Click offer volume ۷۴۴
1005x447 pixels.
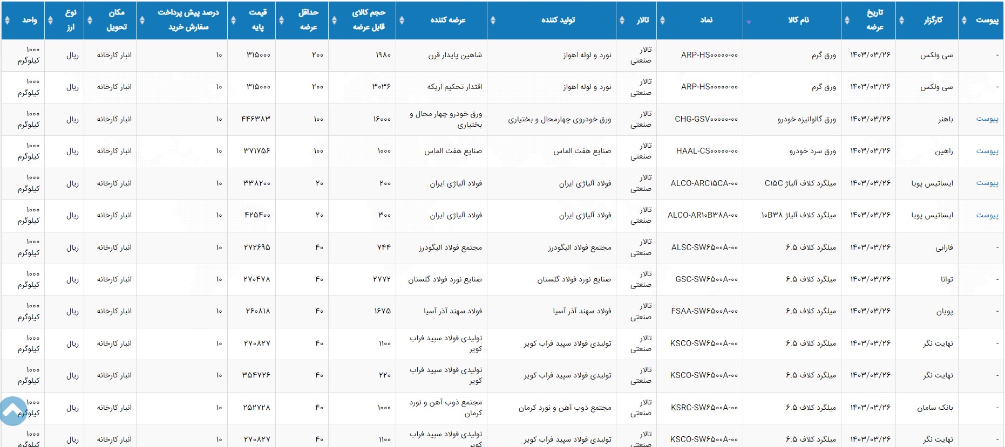click(x=384, y=247)
